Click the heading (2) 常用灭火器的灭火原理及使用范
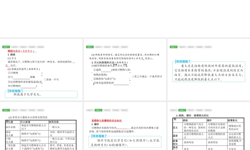This screenshot has width=250, height=150. pyautogui.click(x=28, y=117)
